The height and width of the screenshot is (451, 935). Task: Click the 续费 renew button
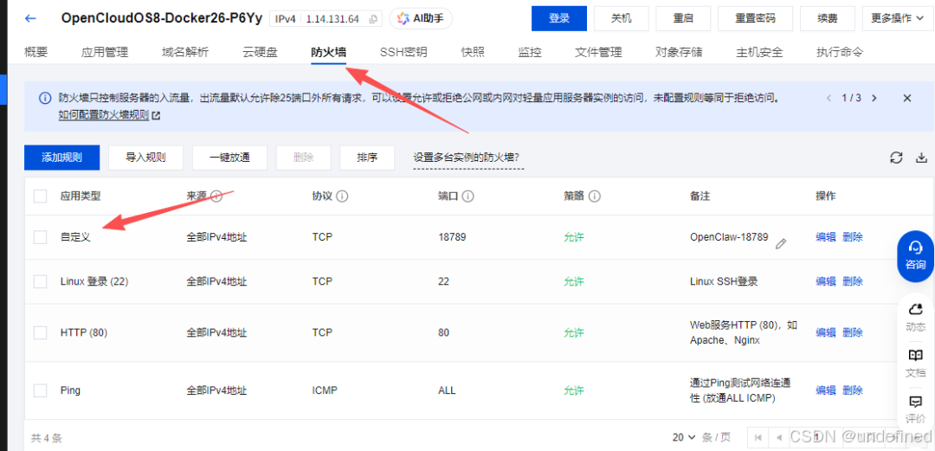[828, 18]
